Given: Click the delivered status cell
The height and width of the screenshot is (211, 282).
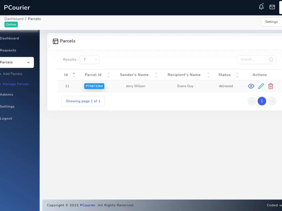Looking at the screenshot, I should click(226, 86).
